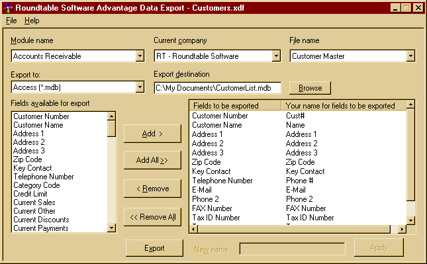Click the 'Fields to be exported' column header

[x=235, y=105]
